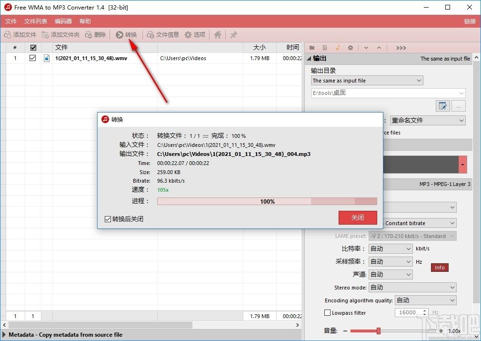This screenshot has height=341, width=481.
Task: Open the 文件列表 menu
Action: (36, 21)
